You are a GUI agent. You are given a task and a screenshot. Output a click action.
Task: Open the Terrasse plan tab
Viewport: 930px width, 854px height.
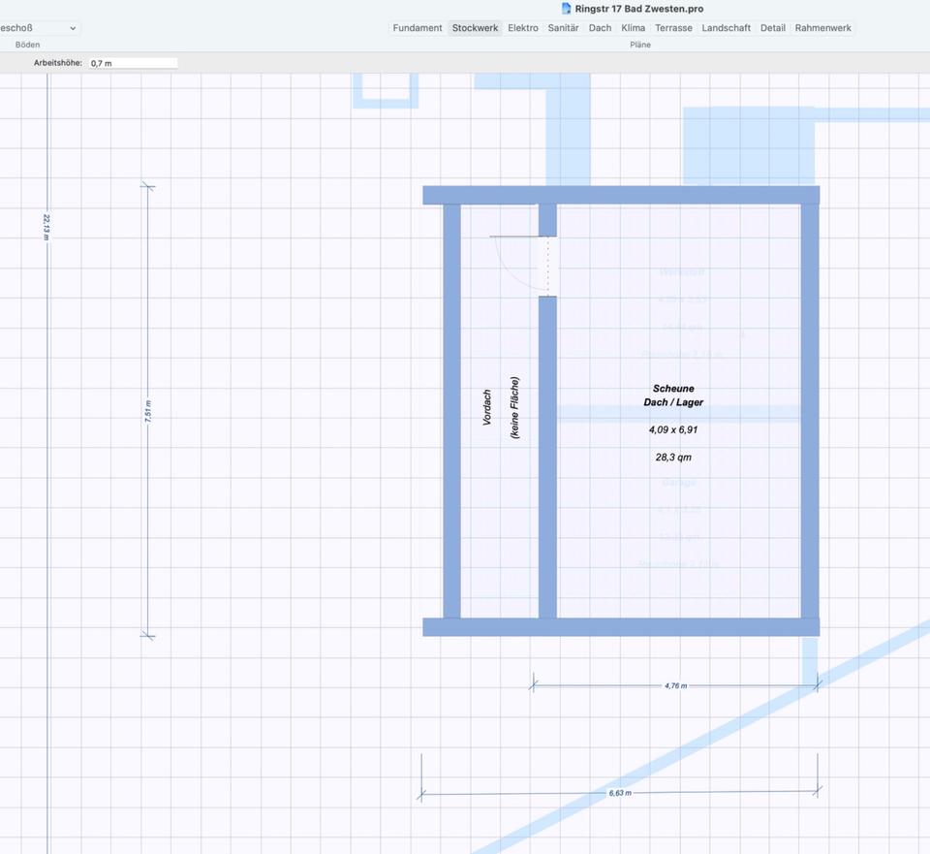(673, 28)
